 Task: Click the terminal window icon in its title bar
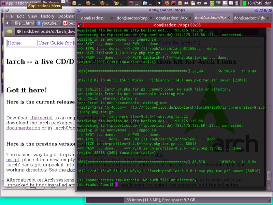(80, 25)
